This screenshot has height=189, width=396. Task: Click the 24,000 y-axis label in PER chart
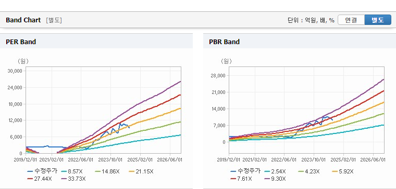(16, 88)
